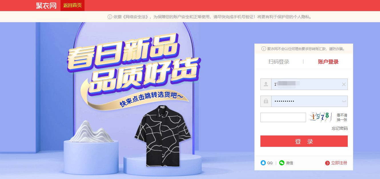Click the 聚衣网 logo
This screenshot has width=380, height=179.
pos(46,6)
